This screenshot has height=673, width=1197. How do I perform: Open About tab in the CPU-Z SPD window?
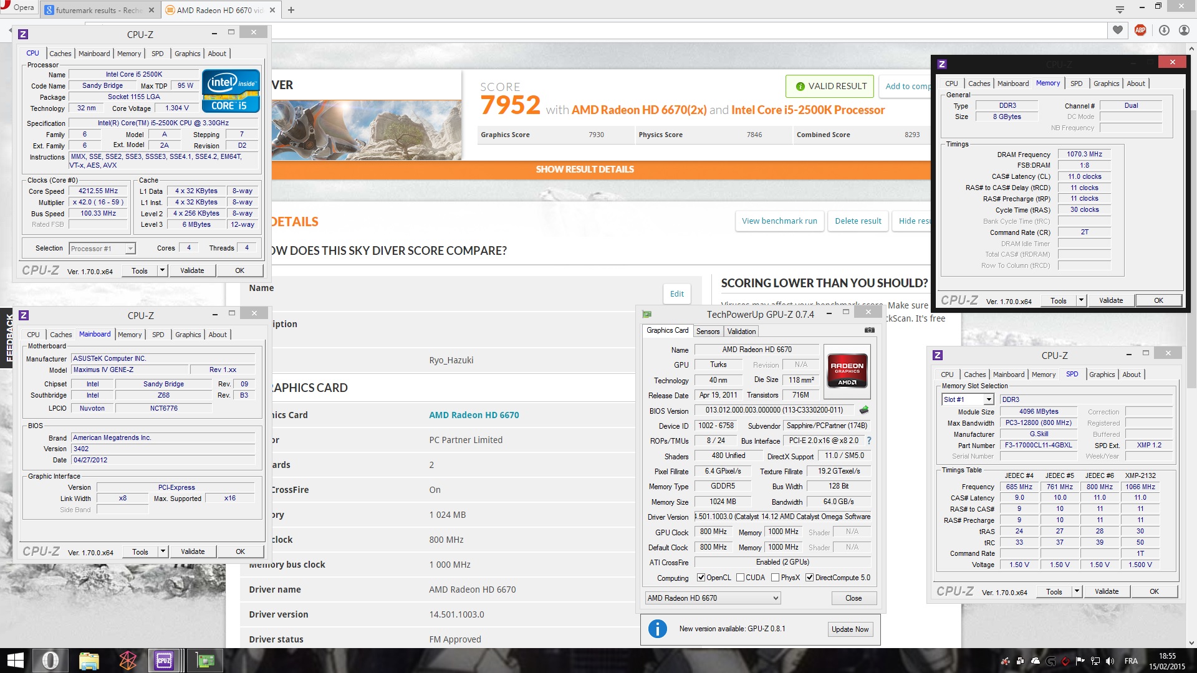point(1132,375)
